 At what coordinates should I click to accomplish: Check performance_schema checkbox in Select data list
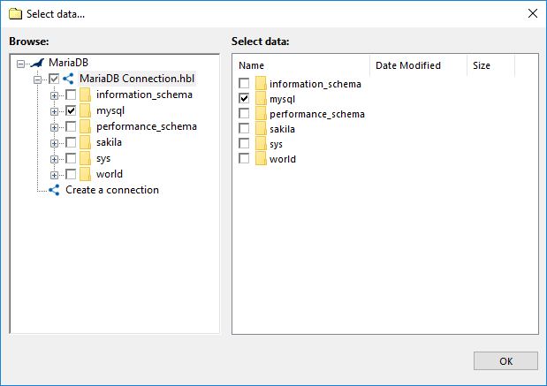click(244, 114)
